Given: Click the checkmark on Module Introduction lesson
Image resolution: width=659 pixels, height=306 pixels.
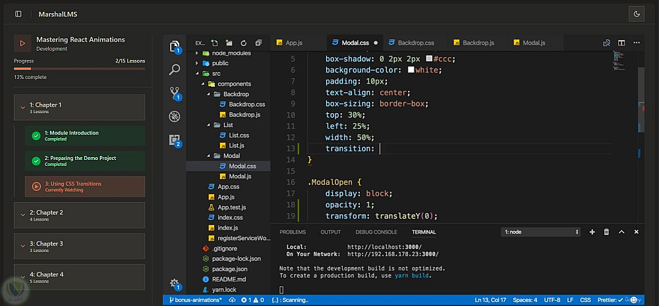Looking at the screenshot, I should pyautogui.click(x=36, y=136).
